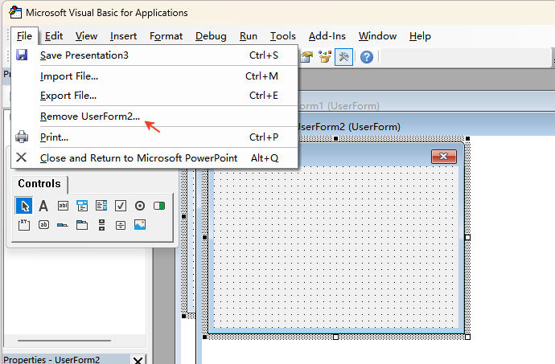
Task: Choose the TextBox control in Toolbox
Action: pyautogui.click(x=63, y=206)
